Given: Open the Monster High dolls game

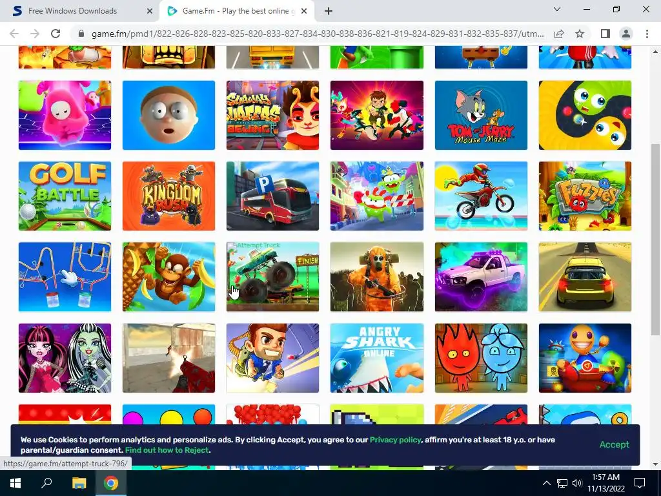Looking at the screenshot, I should click(65, 358).
